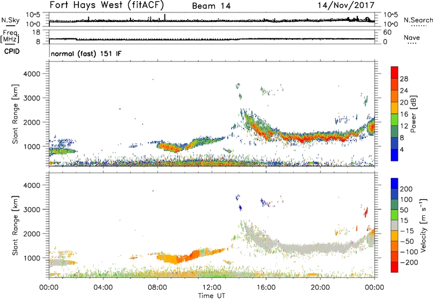Screen dimensions: 433x299
Task: Click the 'Nave' legend label
Action: click(x=411, y=37)
